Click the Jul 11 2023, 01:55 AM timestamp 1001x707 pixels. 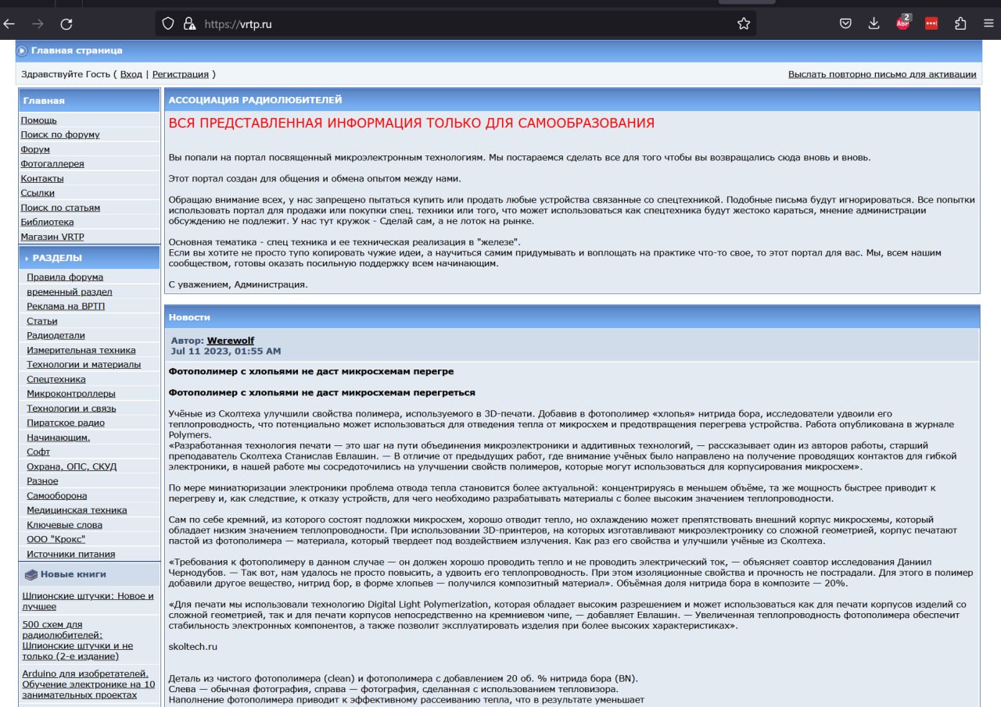tap(226, 352)
